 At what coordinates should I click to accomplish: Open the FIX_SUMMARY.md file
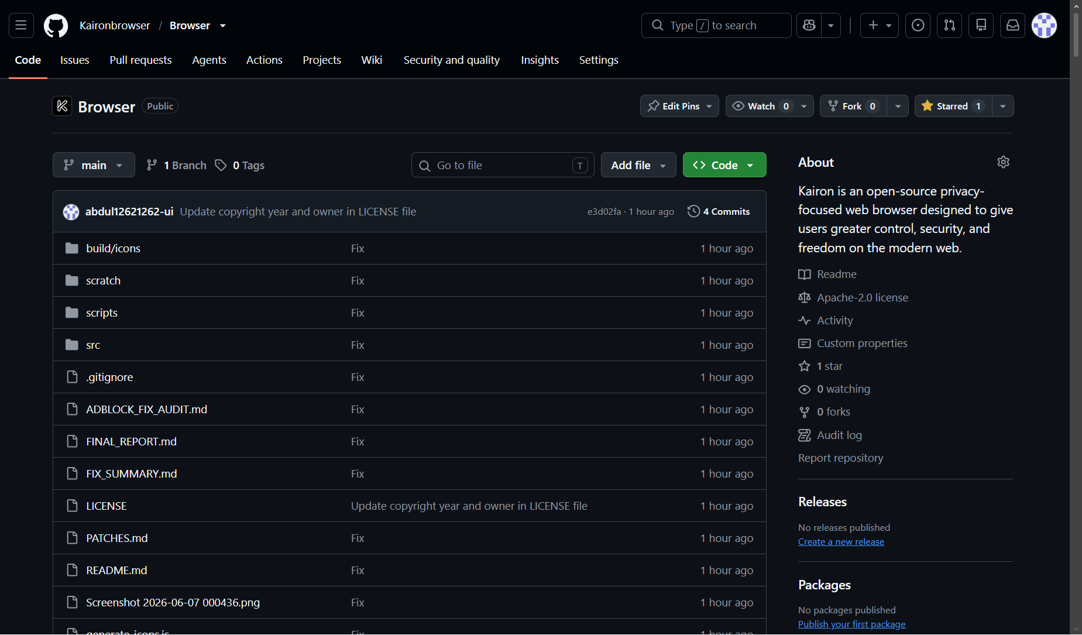pos(131,473)
